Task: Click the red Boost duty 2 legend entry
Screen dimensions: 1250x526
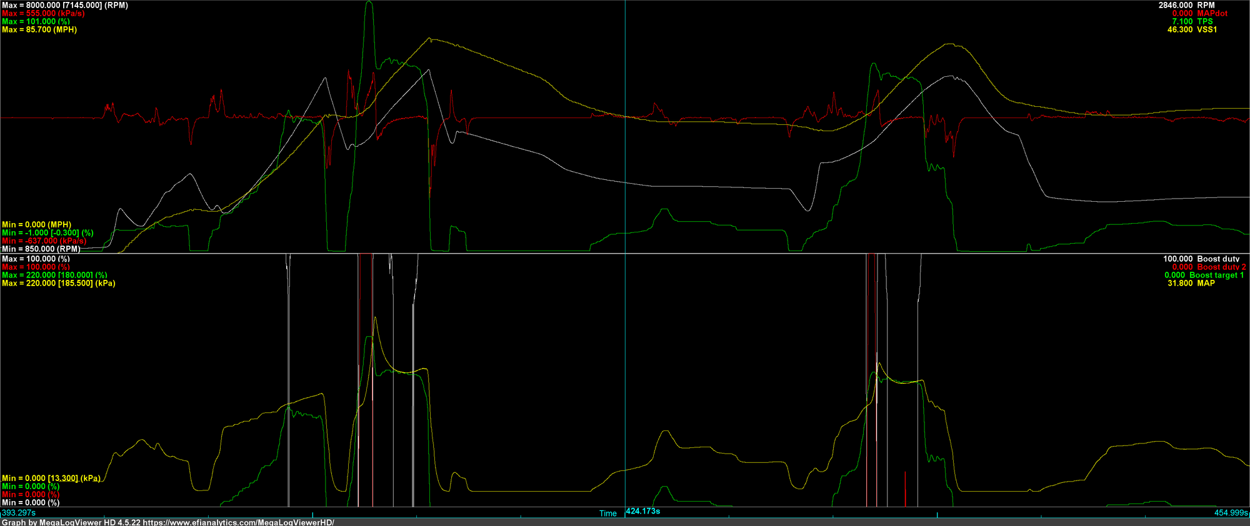Action: pyautogui.click(x=1221, y=267)
